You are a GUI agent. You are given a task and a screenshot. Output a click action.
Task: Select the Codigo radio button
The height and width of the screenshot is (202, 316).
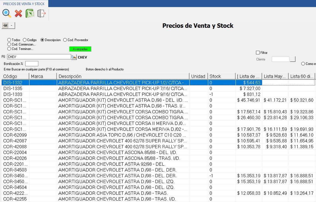25,40
